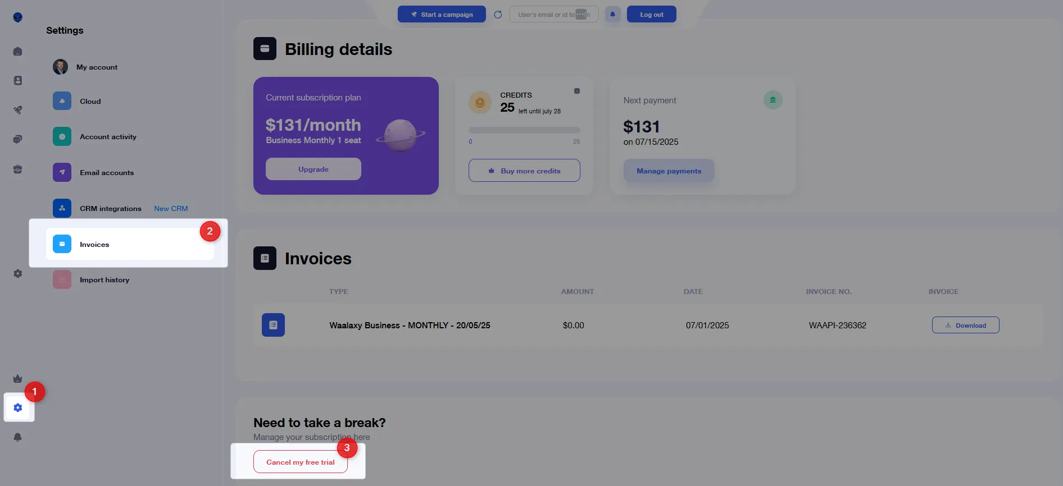Open the home icon in left rail
This screenshot has height=486, width=1063.
click(x=18, y=52)
